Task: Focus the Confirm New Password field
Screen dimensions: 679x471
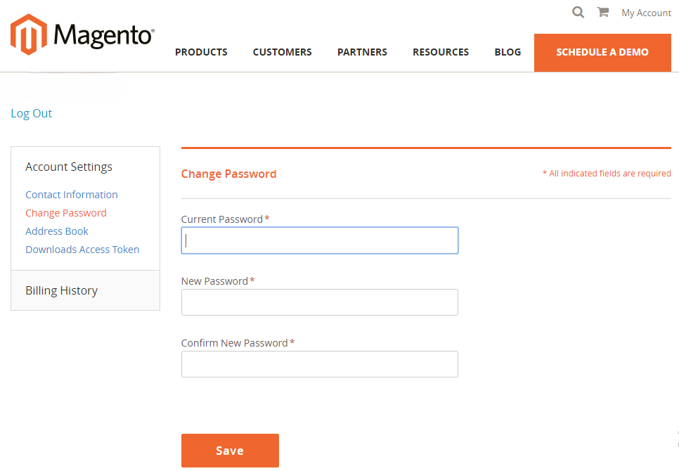Action: pos(320,364)
